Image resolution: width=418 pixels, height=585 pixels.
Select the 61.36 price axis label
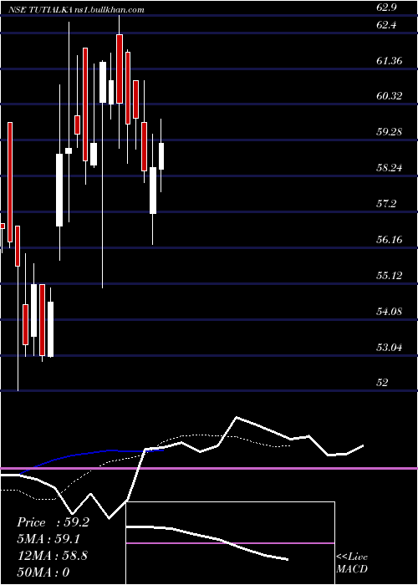coord(390,61)
